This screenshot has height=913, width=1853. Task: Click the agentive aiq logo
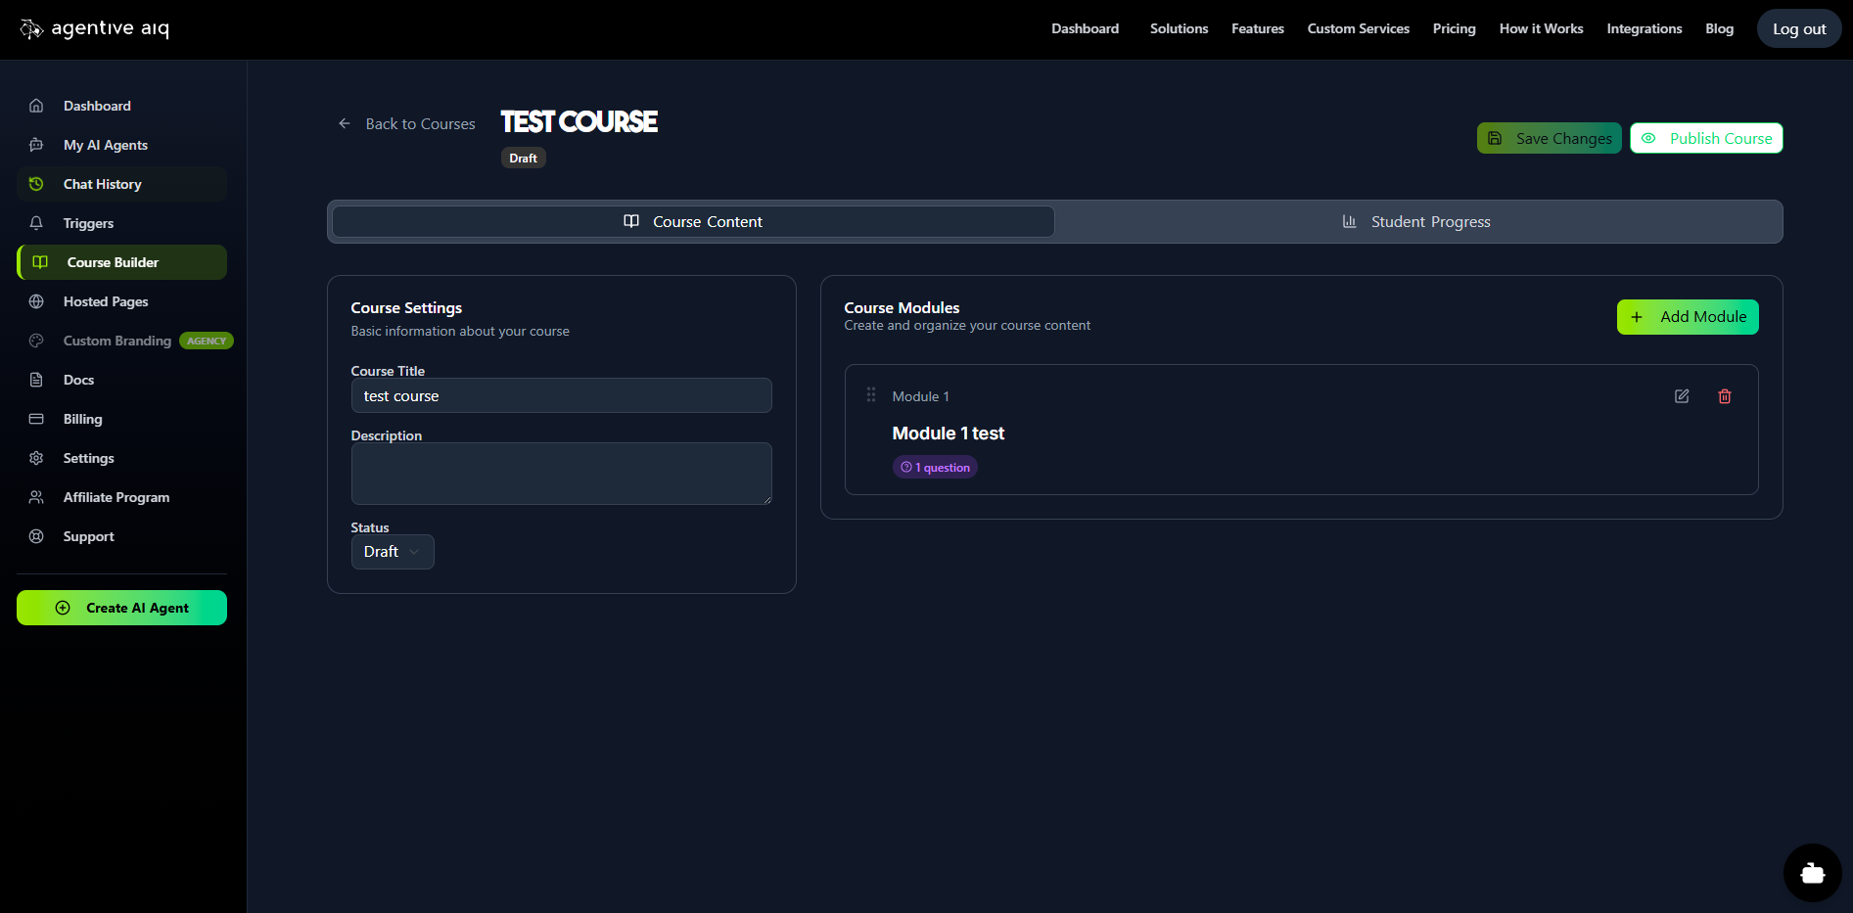tap(95, 29)
